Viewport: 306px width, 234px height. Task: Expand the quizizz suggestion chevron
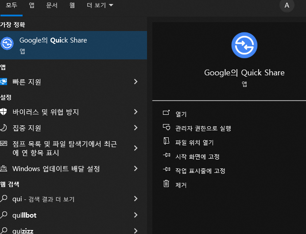(136, 231)
